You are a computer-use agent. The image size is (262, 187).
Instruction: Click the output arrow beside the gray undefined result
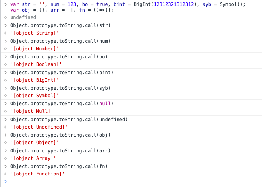(x=5, y=18)
